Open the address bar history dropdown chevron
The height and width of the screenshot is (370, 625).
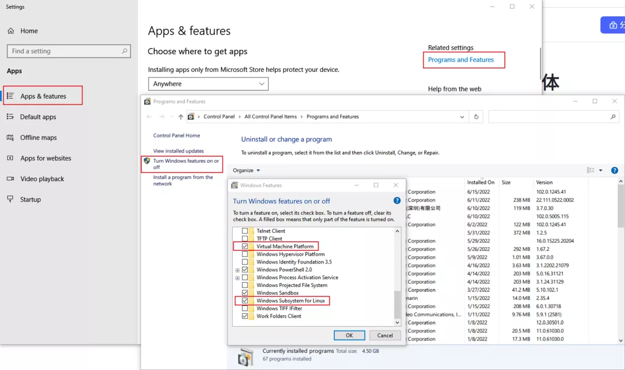[462, 117]
